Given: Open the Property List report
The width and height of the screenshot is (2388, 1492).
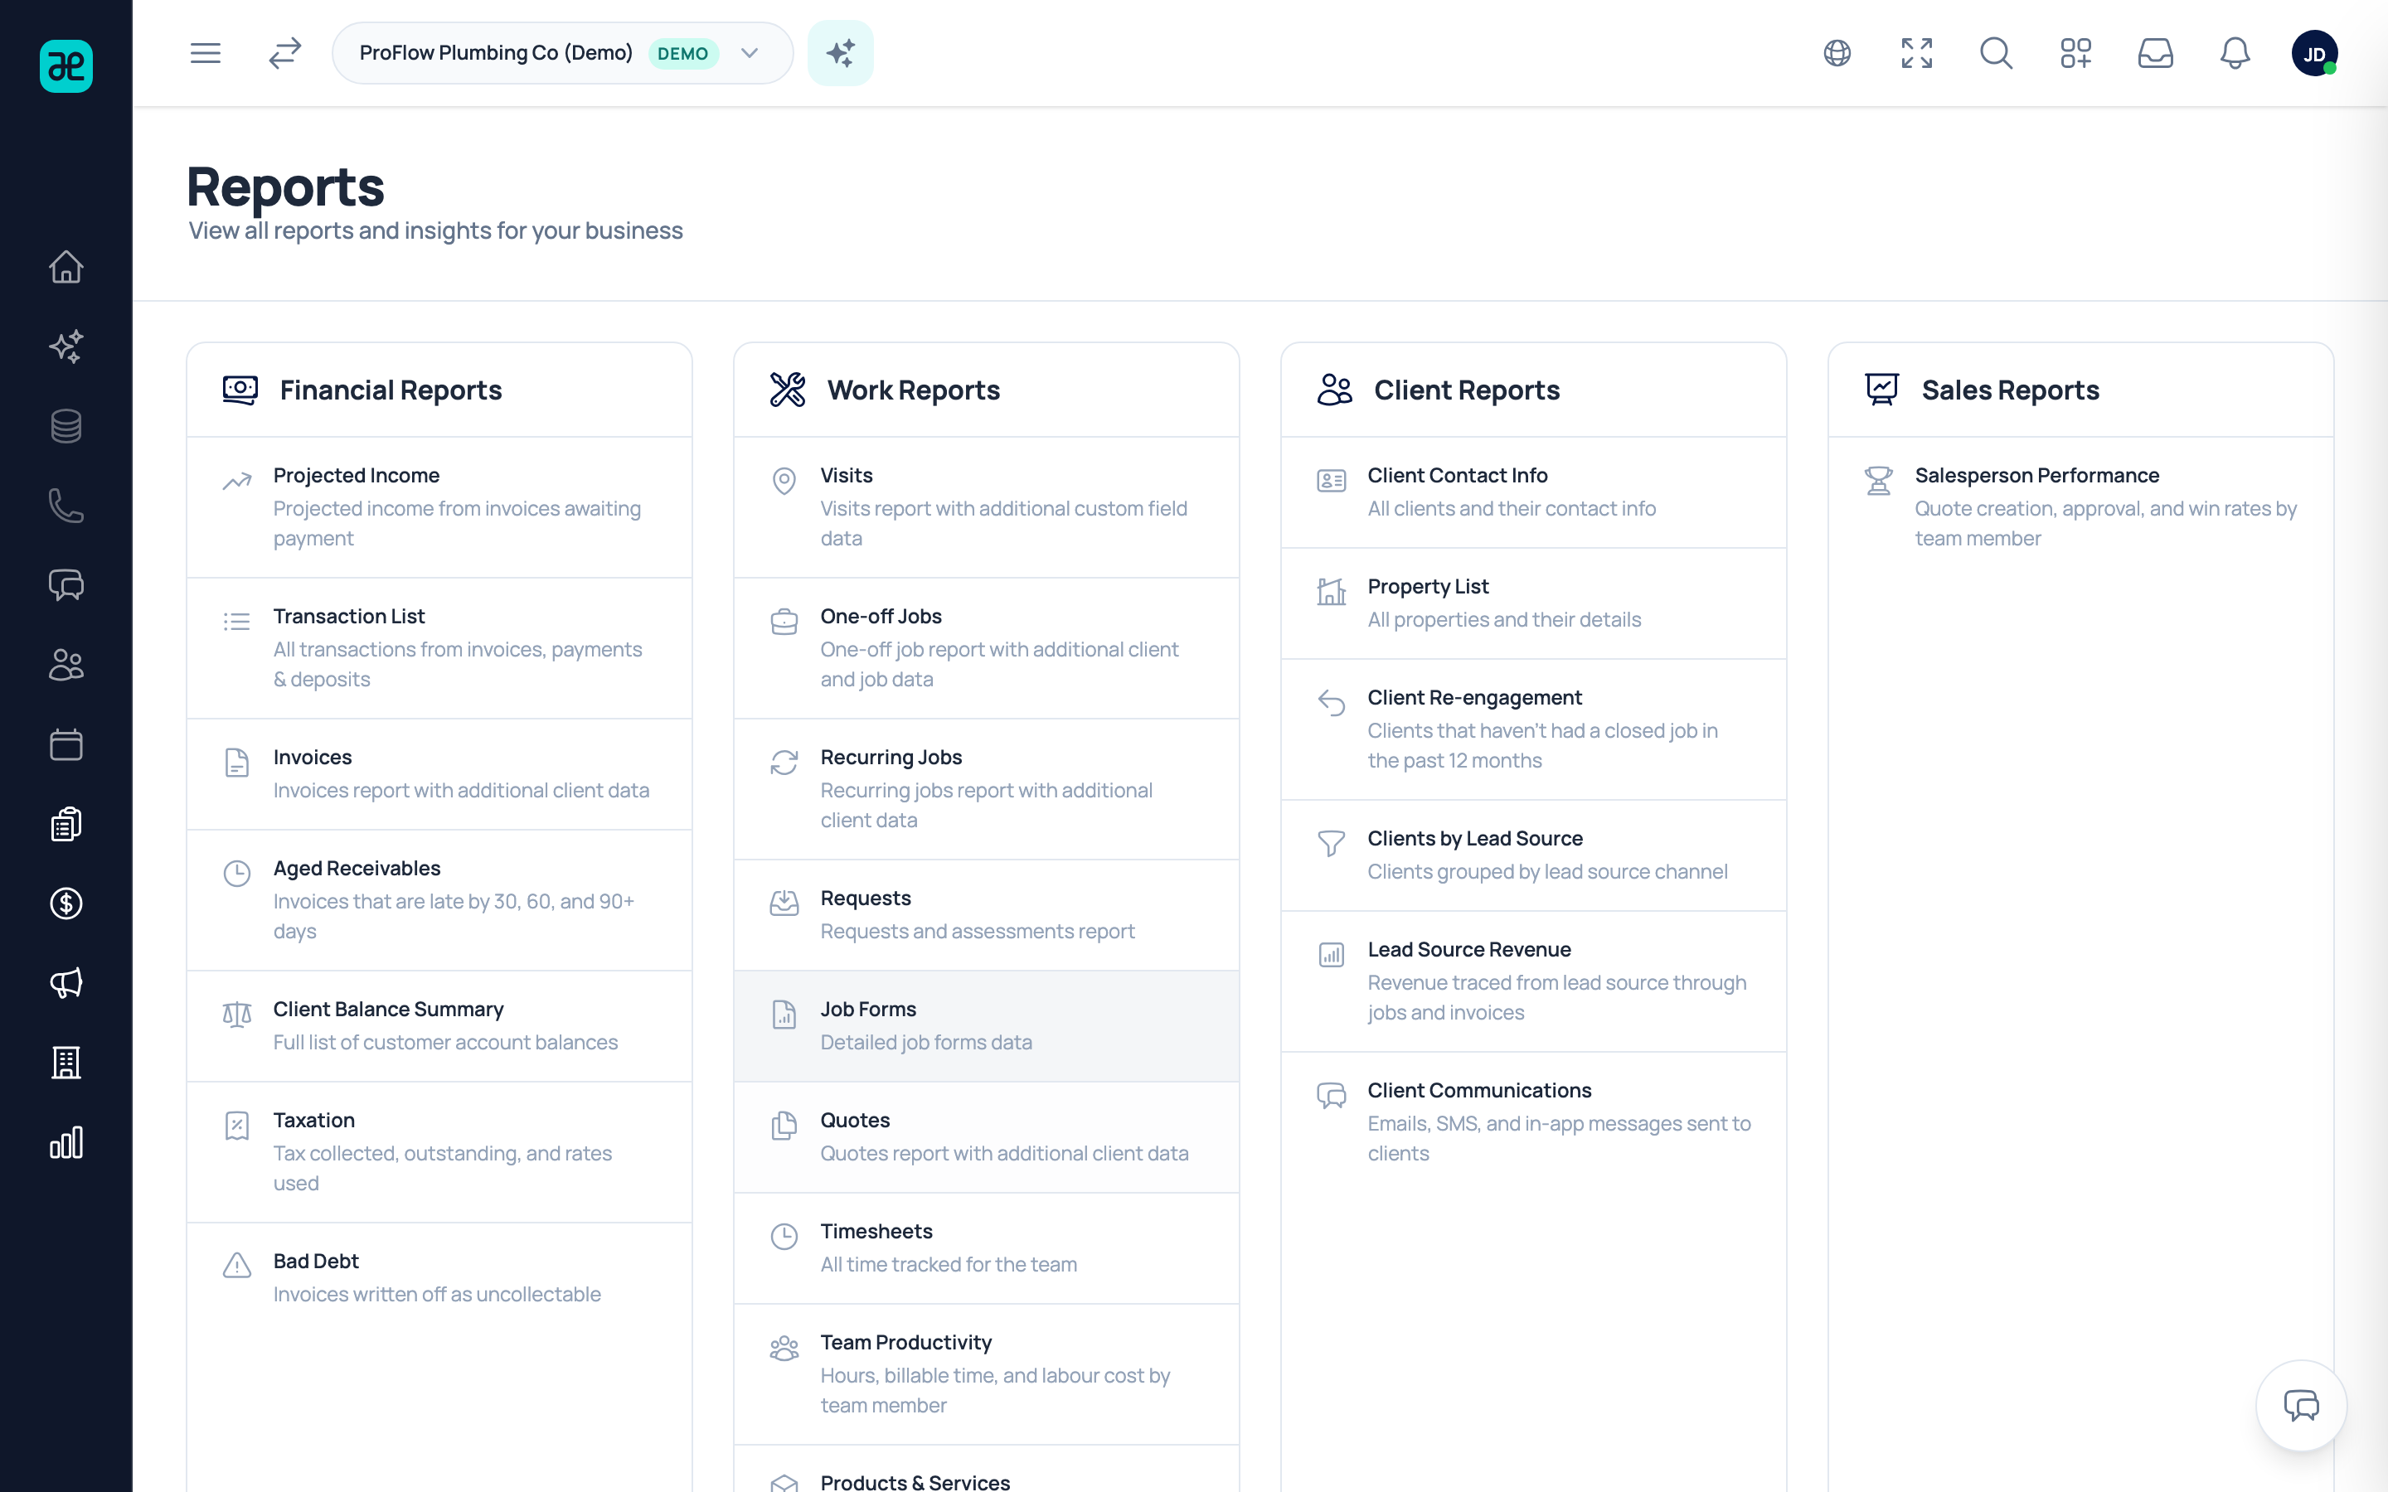Looking at the screenshot, I should pos(1533,604).
